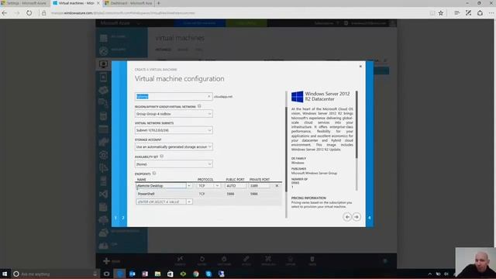Expand TCP protocol dropdown for Remote Desktop
Image resolution: width=496 pixels, height=279 pixels.
coord(217,186)
